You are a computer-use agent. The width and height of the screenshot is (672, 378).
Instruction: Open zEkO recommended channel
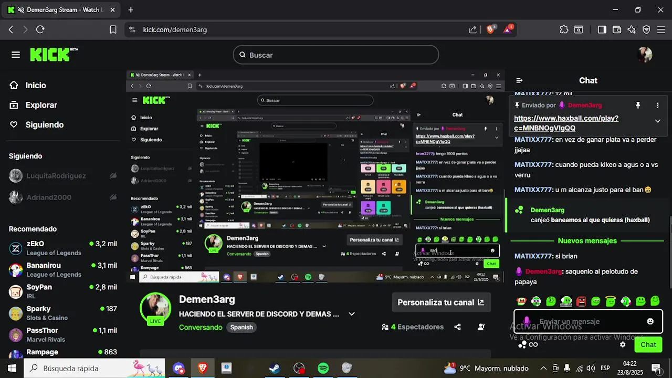(x=63, y=248)
